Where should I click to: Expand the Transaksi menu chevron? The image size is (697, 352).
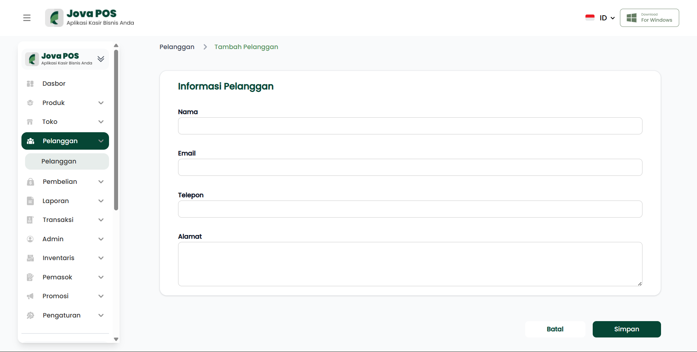click(101, 220)
